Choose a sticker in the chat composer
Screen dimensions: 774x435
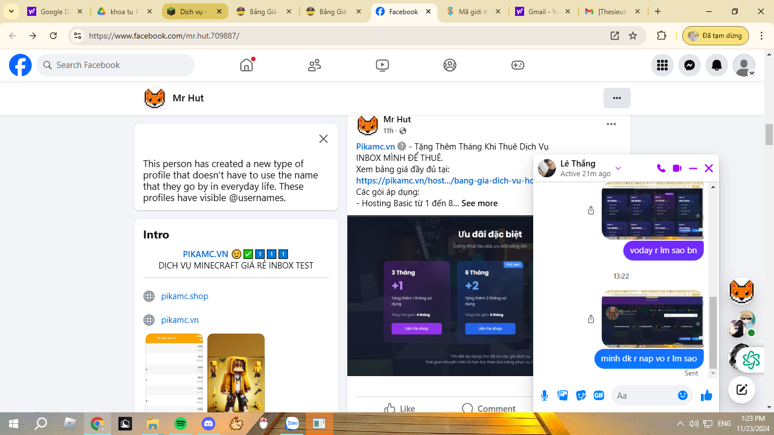pyautogui.click(x=581, y=395)
